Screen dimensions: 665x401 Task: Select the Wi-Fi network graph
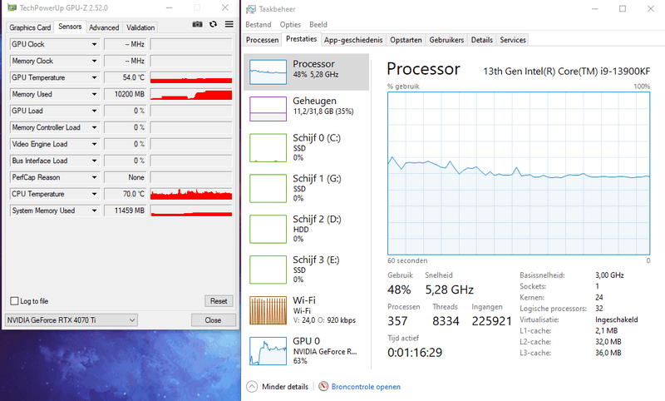(268, 310)
